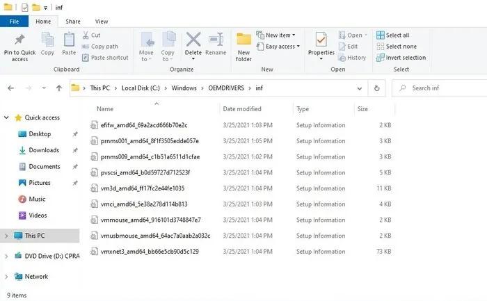Go up one folder level
This screenshot has height=301, width=487.
click(x=59, y=88)
